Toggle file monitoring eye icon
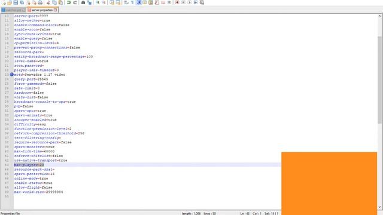Viewport: 383px width, 215px height. point(169,2)
